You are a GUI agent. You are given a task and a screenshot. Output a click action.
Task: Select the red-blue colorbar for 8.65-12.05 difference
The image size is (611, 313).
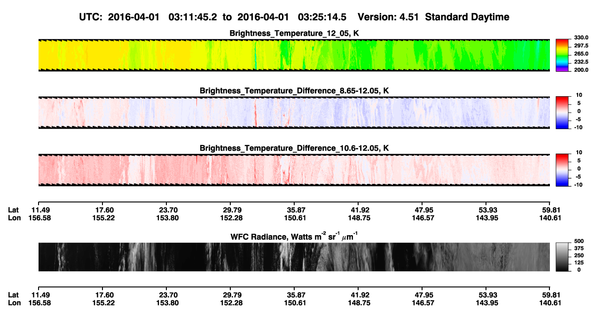[562, 113]
